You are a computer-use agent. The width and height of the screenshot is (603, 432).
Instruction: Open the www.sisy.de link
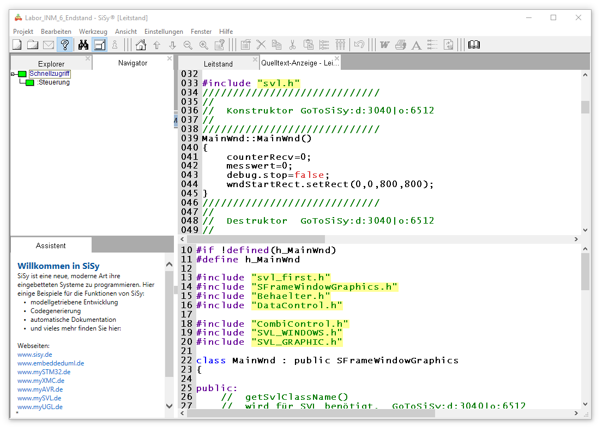coord(35,355)
